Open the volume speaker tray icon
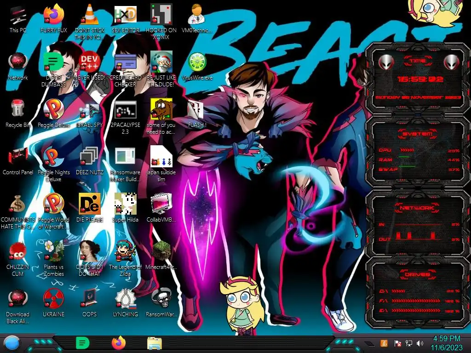The height and width of the screenshot is (353, 471). coord(420,343)
